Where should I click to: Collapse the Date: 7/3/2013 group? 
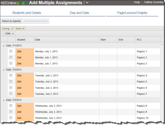(x=4, y=100)
